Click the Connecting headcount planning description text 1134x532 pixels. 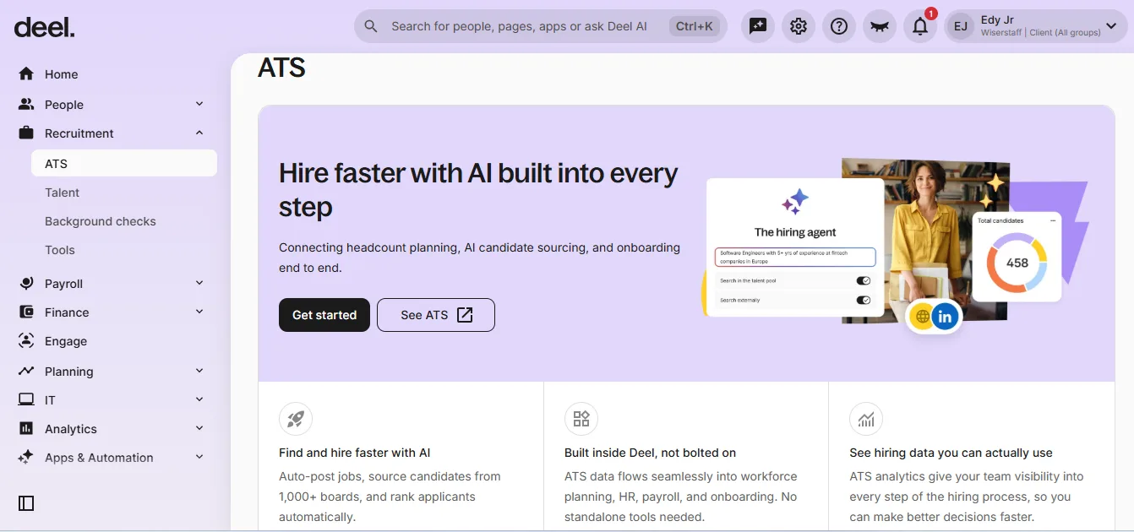click(x=479, y=258)
